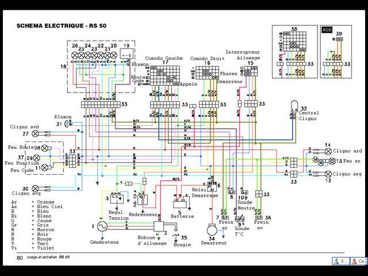This screenshot has width=368, height=276.
Task: Click the Bobine d'allumage box numbered 2
Action: (x=159, y=227)
